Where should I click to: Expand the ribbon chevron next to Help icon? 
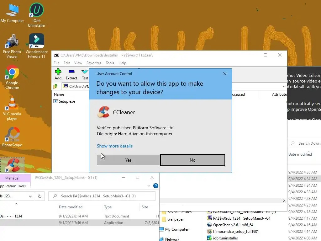149,186
